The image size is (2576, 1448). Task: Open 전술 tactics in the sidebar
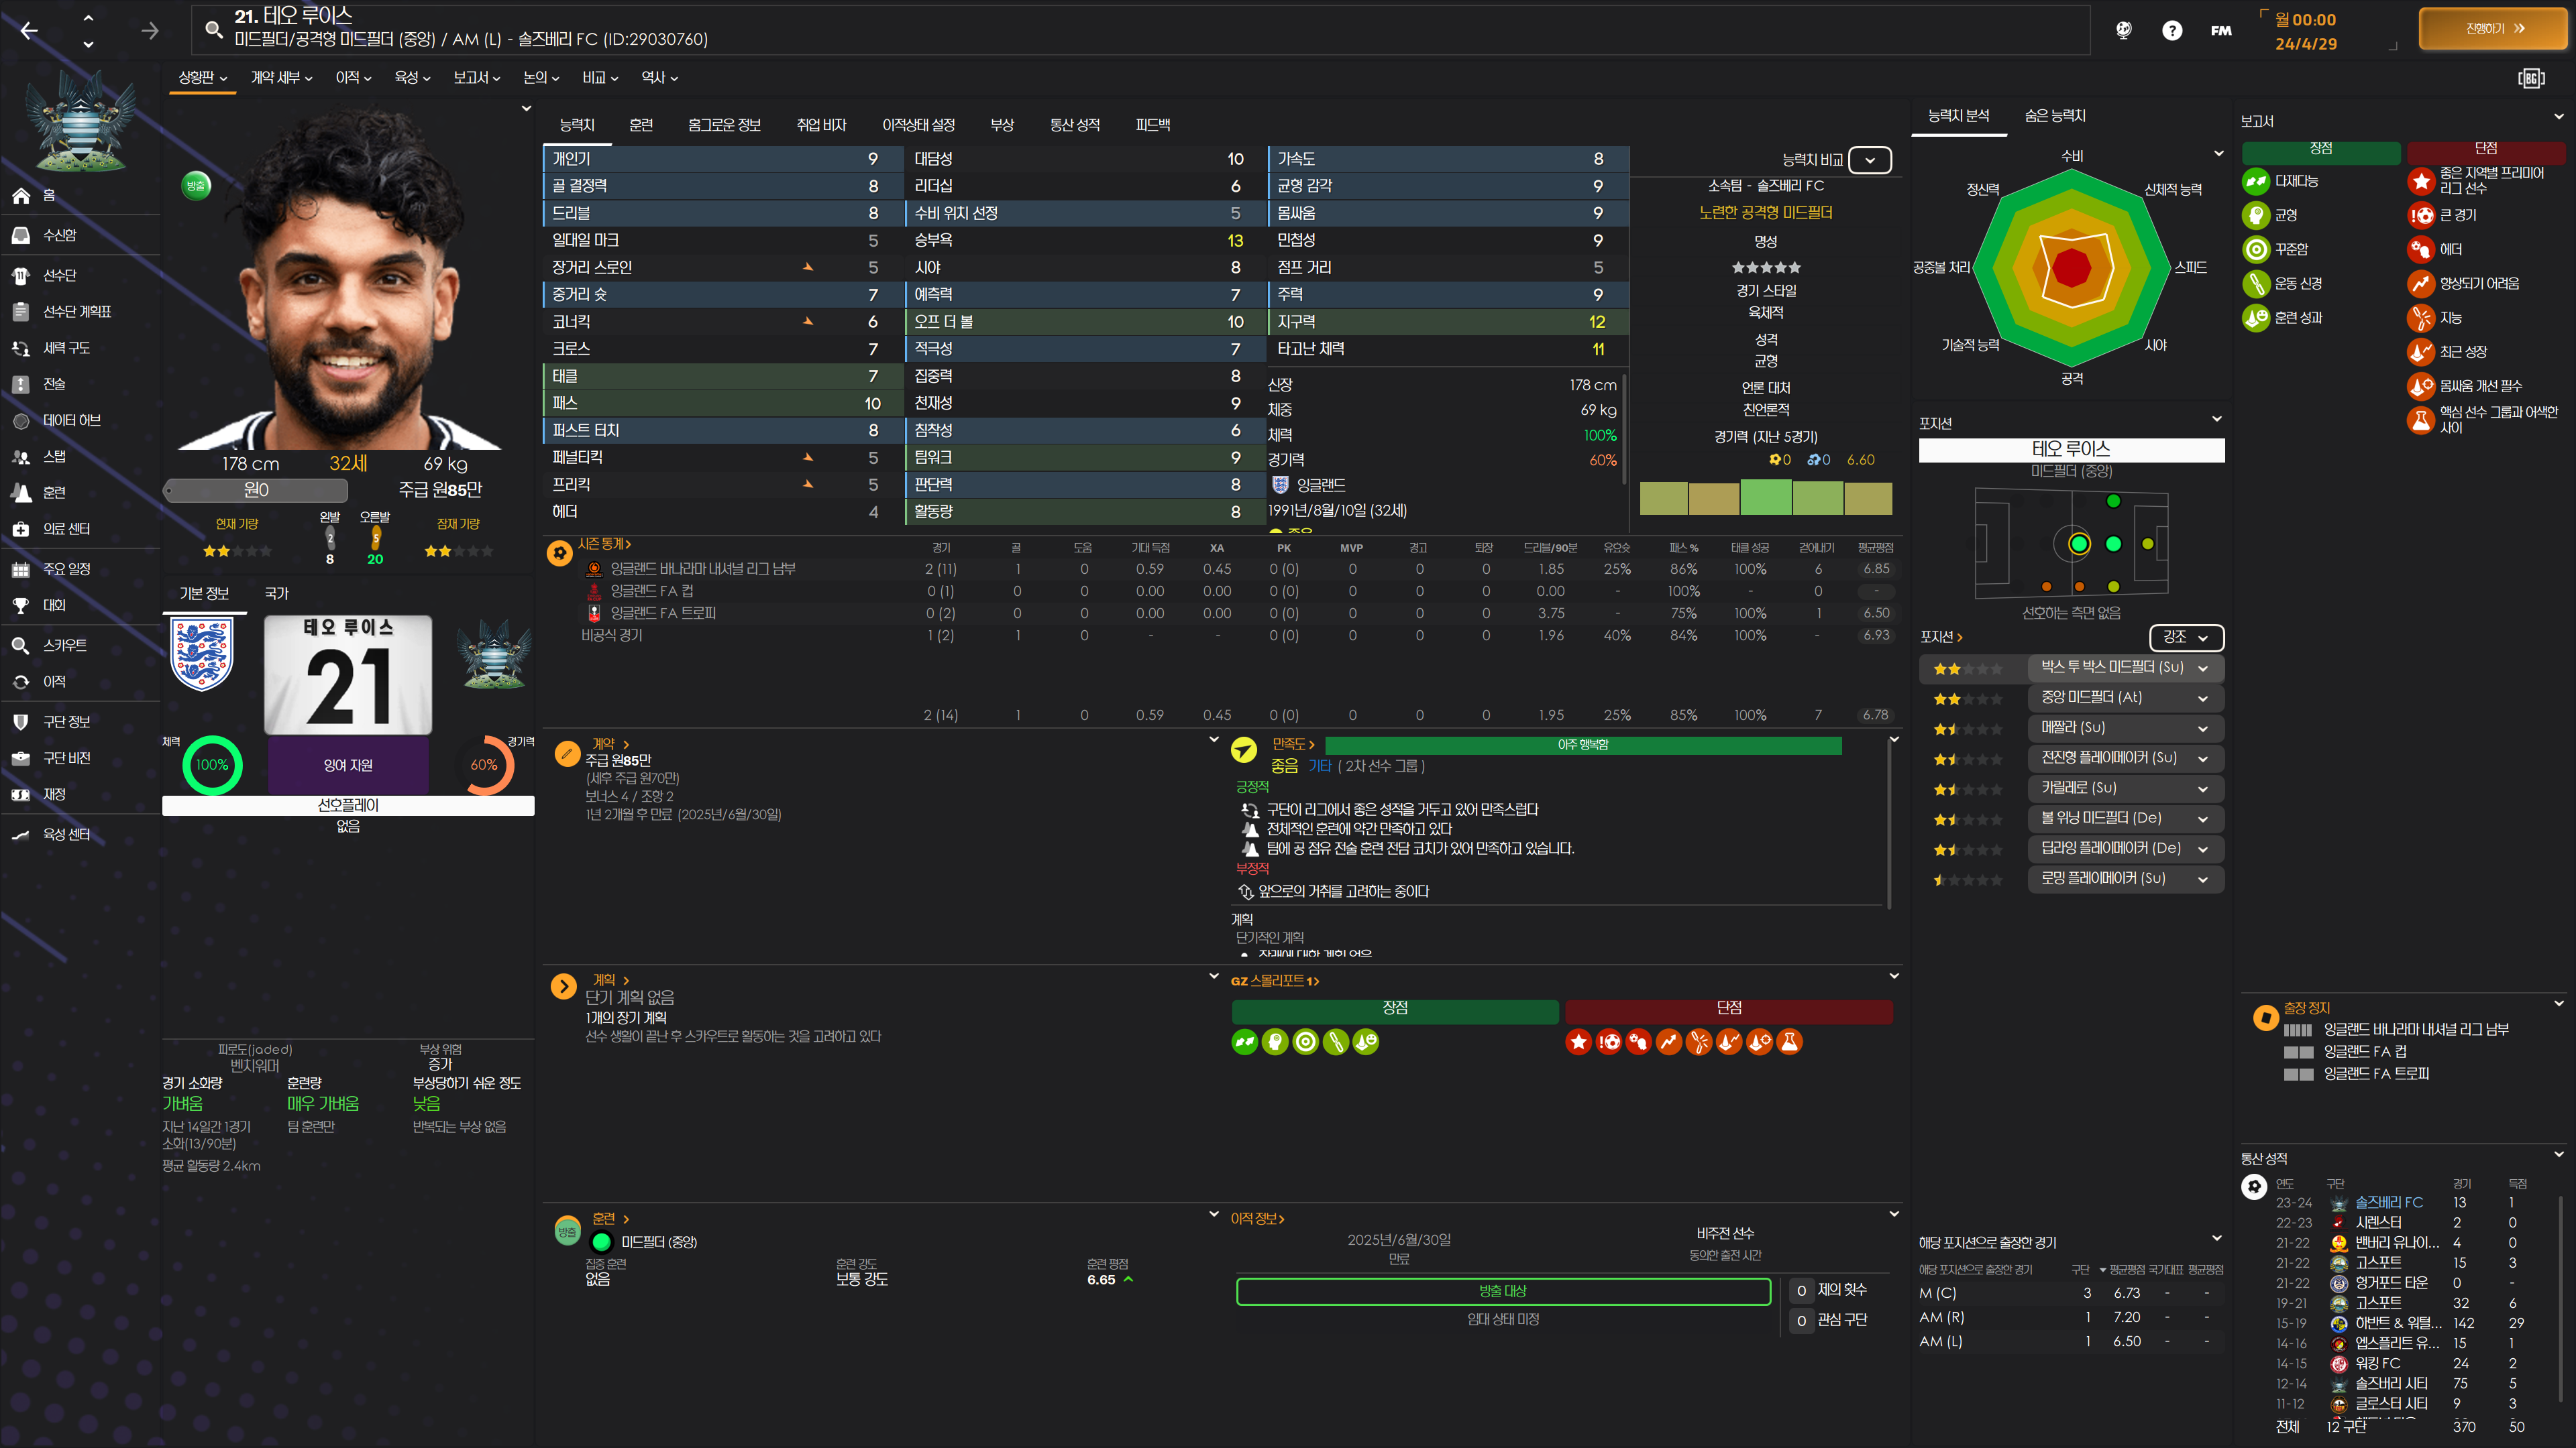(x=54, y=383)
